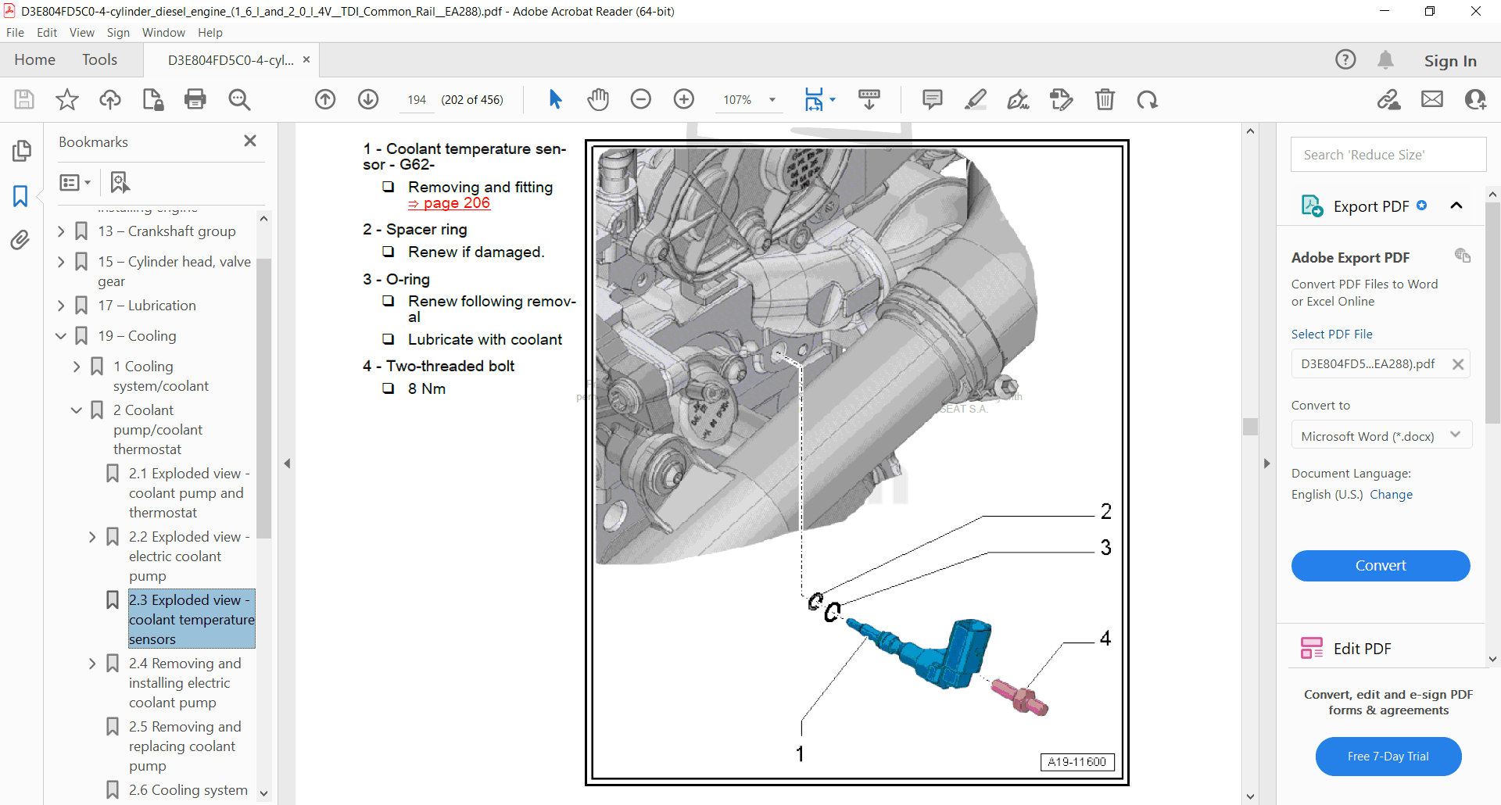Toggle the selection arrow tool
Viewport: 1501px width, 805px height.
click(555, 99)
